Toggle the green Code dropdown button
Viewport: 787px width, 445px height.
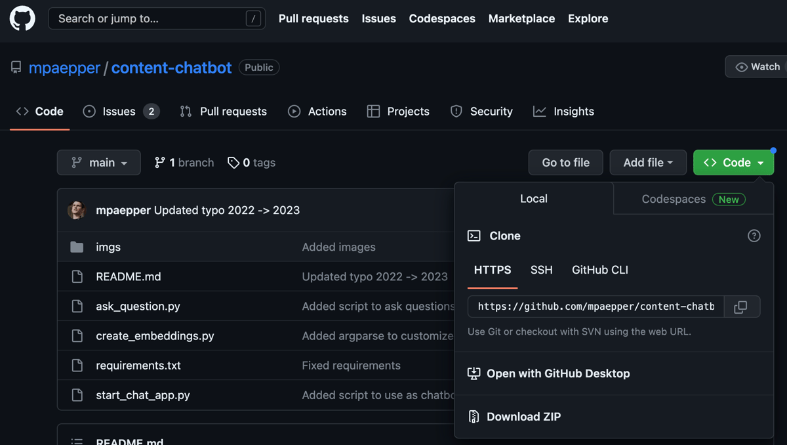(733, 163)
